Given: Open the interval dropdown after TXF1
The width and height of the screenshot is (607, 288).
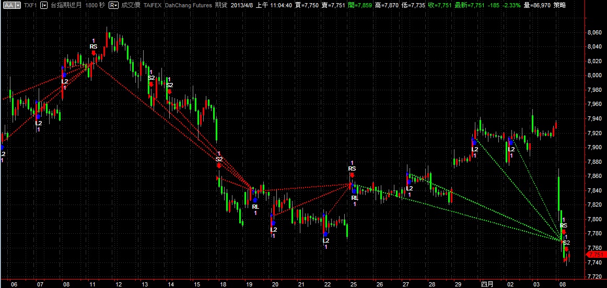Looking at the screenshot, I should coord(44,5).
